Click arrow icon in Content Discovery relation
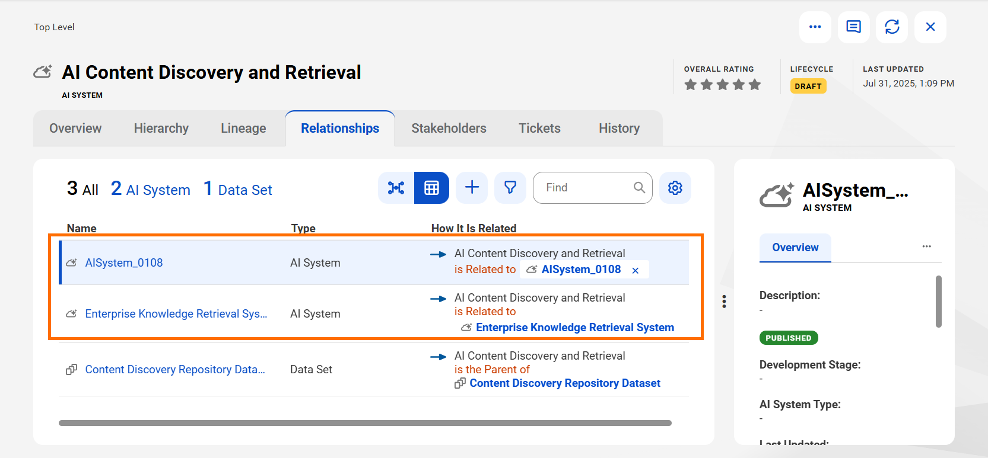The image size is (988, 458). (439, 357)
